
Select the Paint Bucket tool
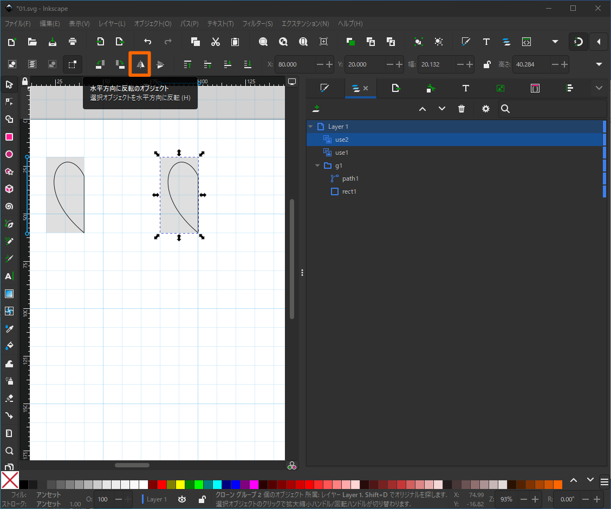point(9,346)
